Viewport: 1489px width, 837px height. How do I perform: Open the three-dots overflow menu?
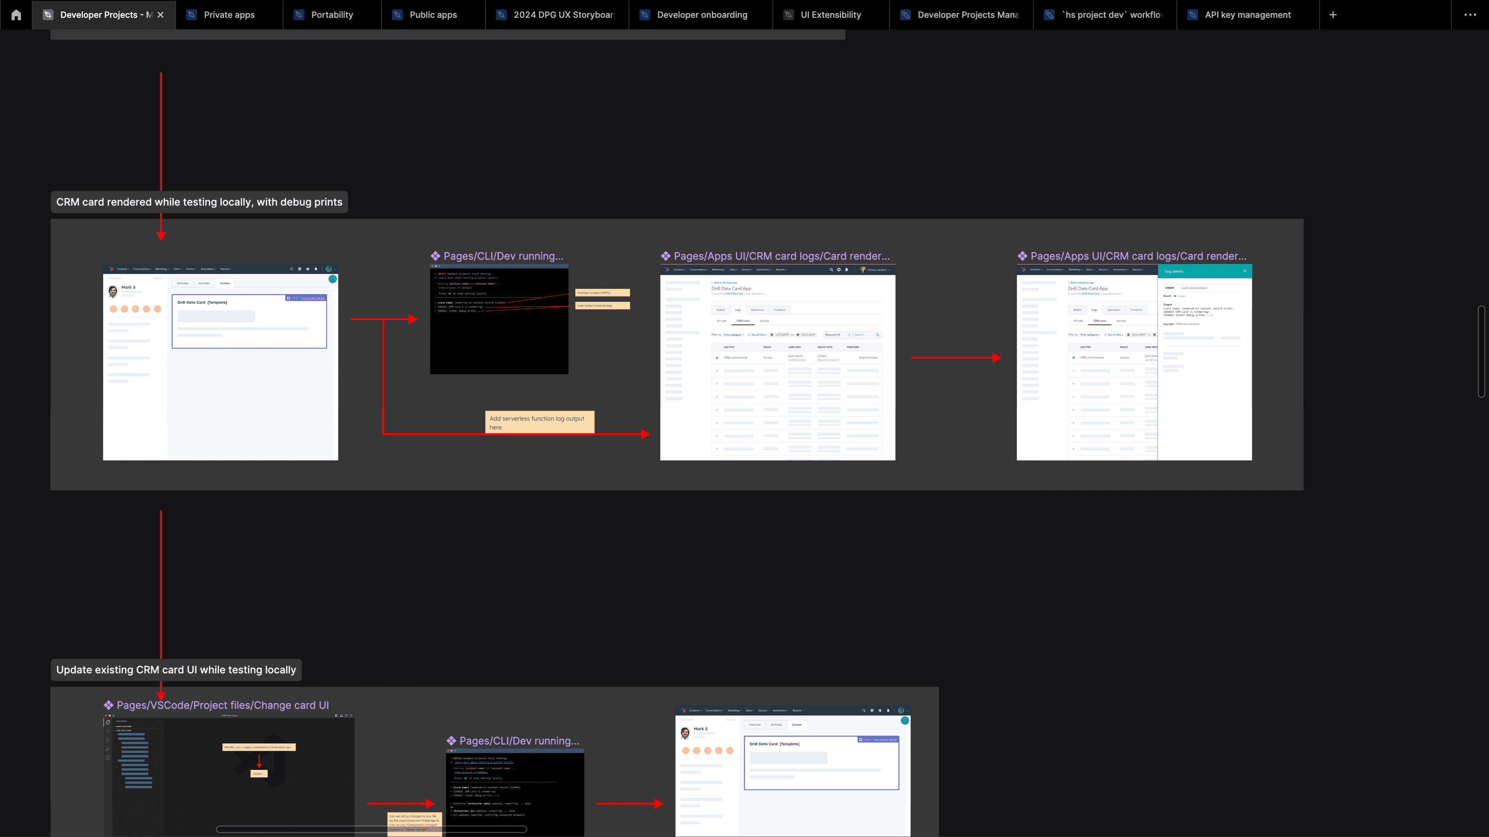(x=1470, y=15)
